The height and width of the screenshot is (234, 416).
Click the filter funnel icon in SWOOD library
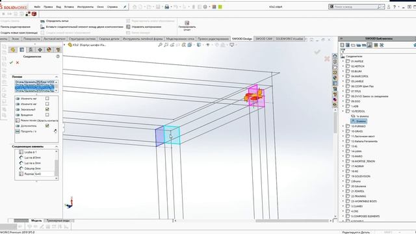click(343, 51)
